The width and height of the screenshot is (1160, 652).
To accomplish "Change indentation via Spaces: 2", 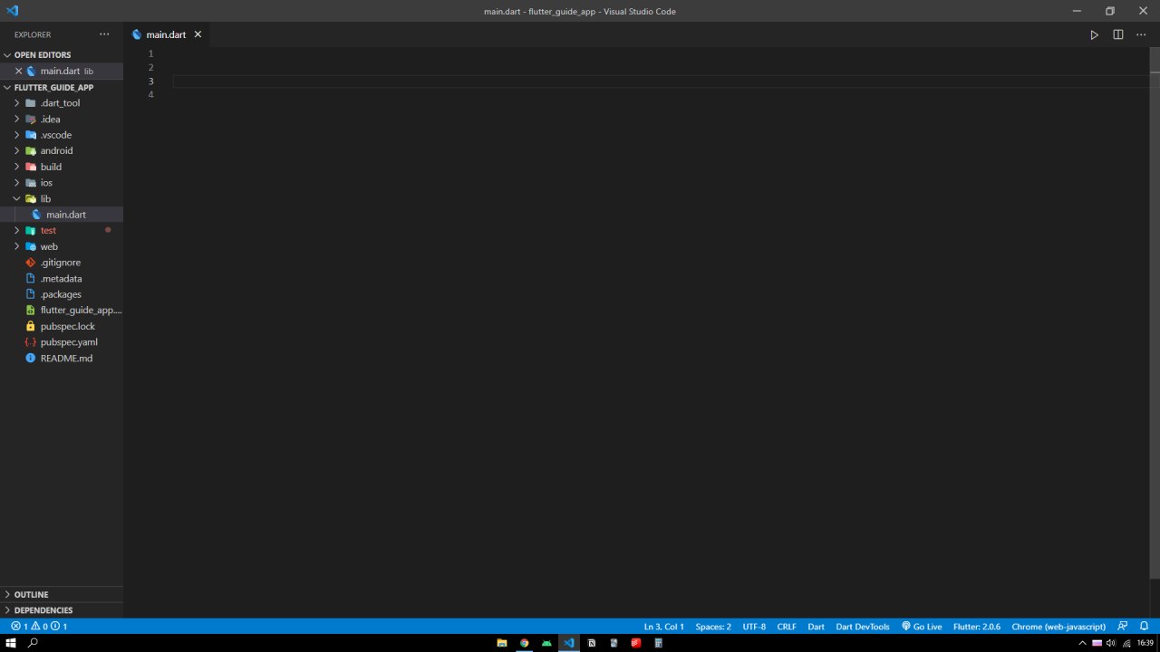I will (x=713, y=627).
